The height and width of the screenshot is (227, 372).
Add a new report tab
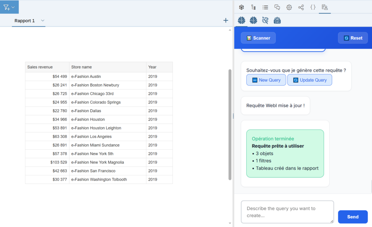coord(226,21)
